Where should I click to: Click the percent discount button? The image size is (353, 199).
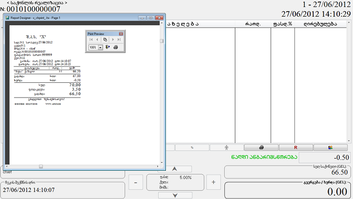192,147
